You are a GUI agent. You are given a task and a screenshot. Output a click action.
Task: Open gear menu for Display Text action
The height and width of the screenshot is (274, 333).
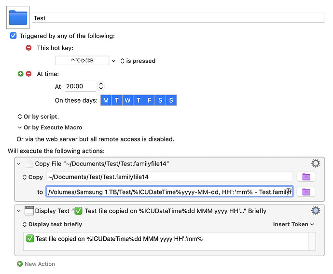[x=316, y=210]
